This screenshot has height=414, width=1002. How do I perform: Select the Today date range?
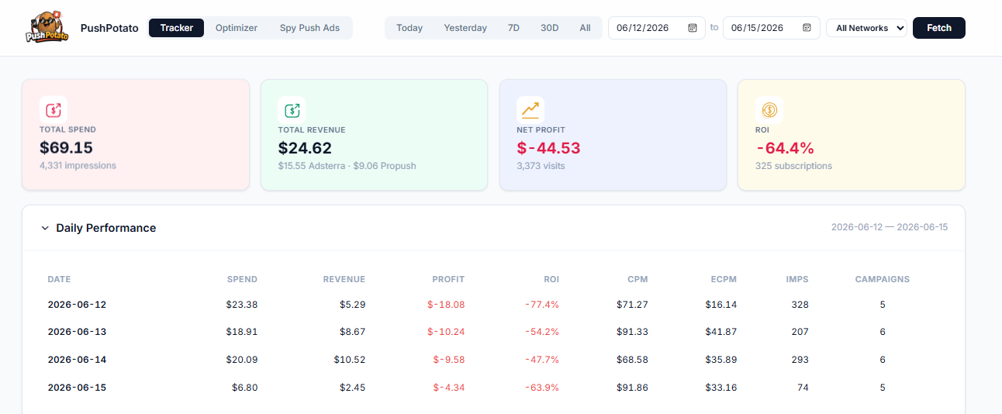pyautogui.click(x=409, y=28)
